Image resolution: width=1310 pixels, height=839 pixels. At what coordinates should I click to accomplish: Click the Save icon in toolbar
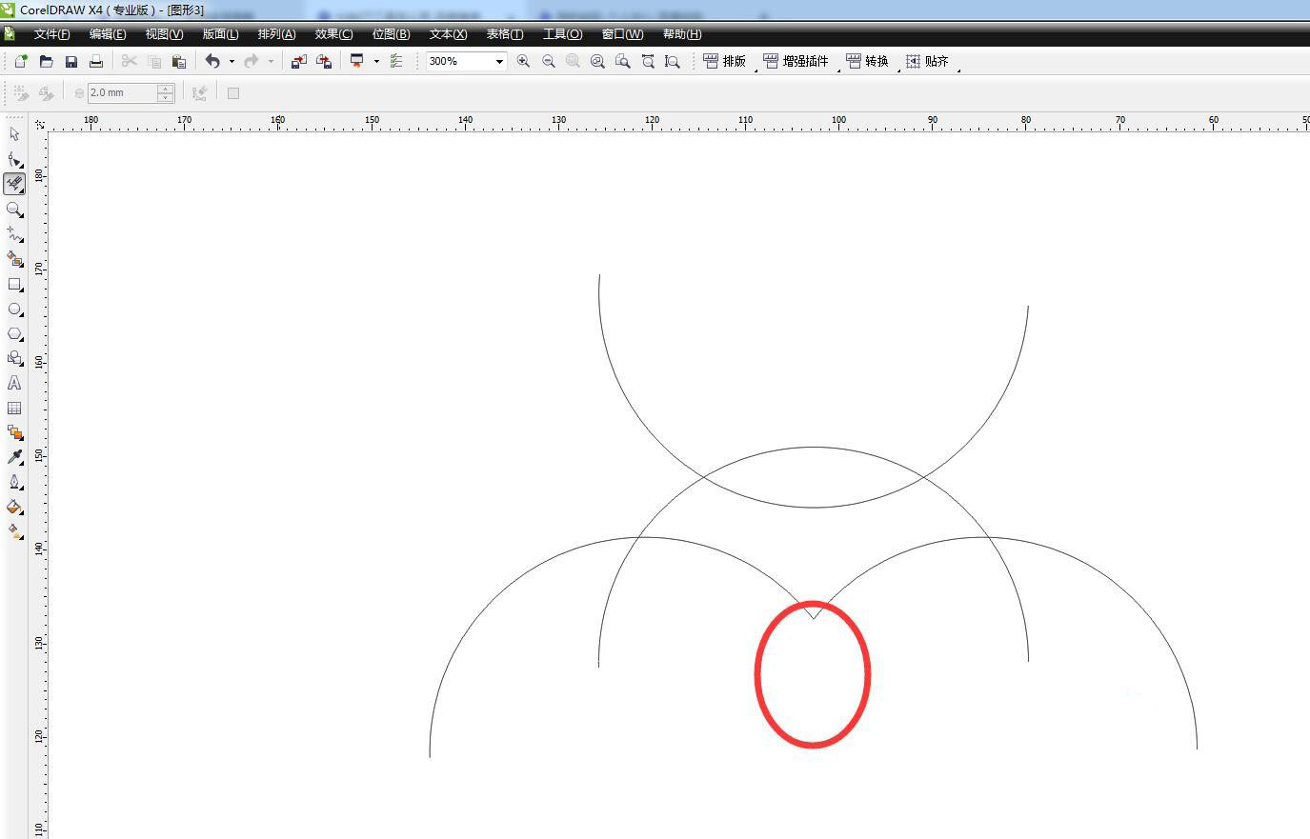[x=71, y=61]
